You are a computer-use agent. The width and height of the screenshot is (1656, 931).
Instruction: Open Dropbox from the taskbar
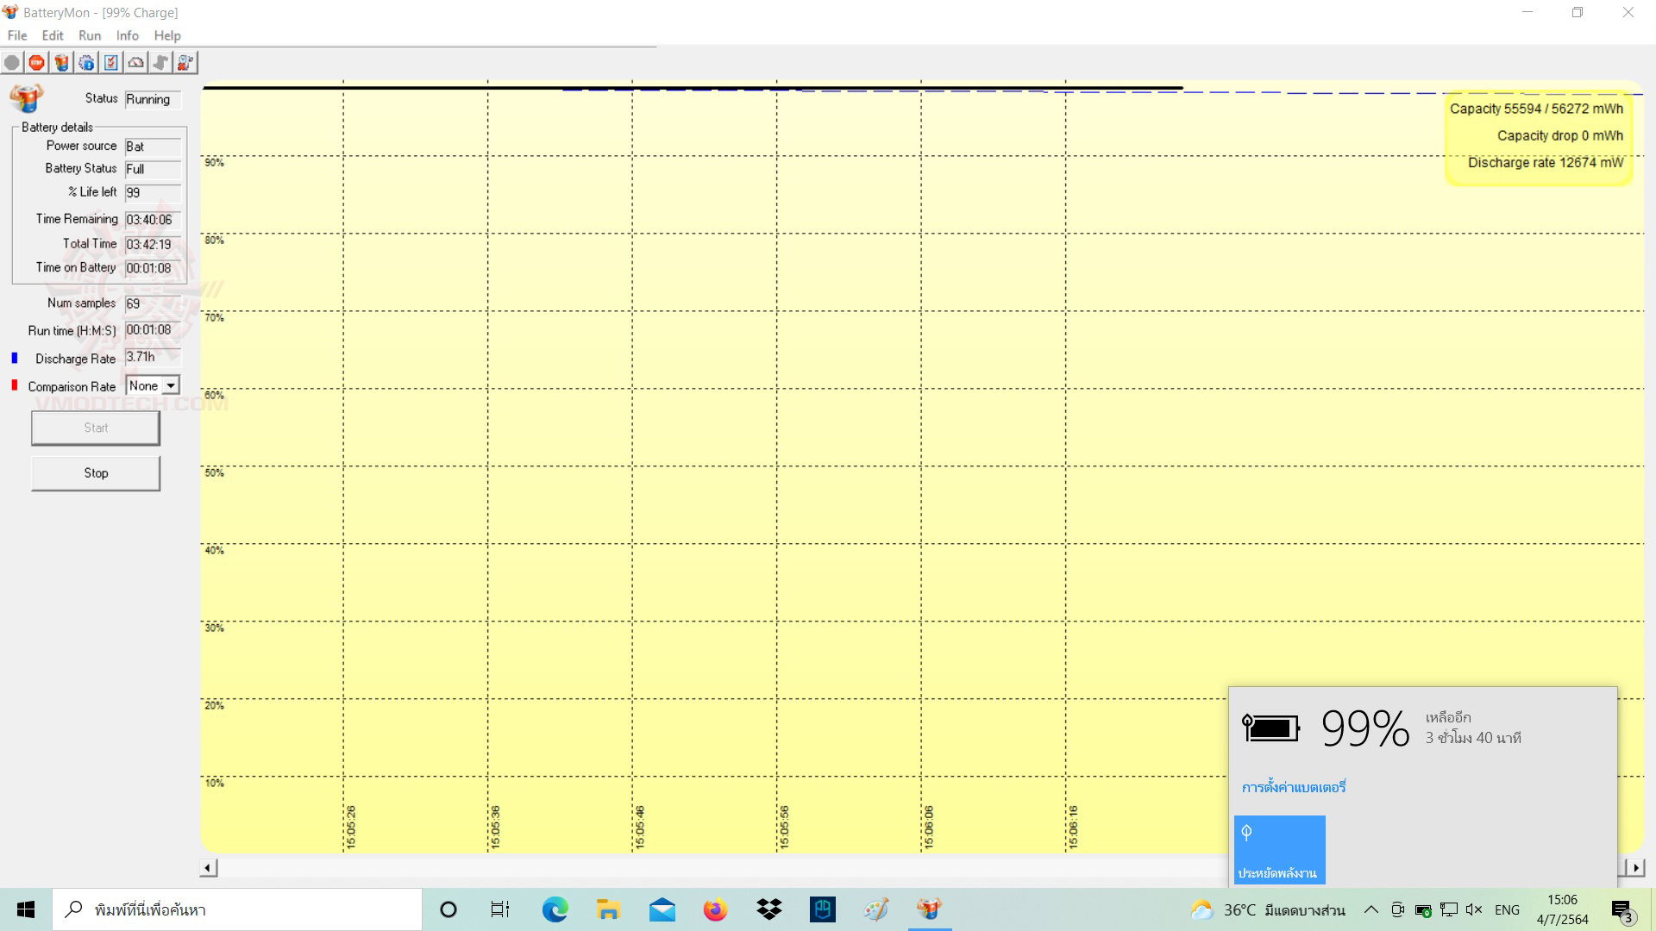(768, 909)
